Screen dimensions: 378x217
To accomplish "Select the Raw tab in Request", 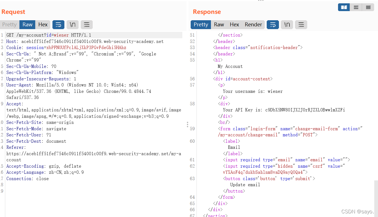I will click(x=27, y=24).
